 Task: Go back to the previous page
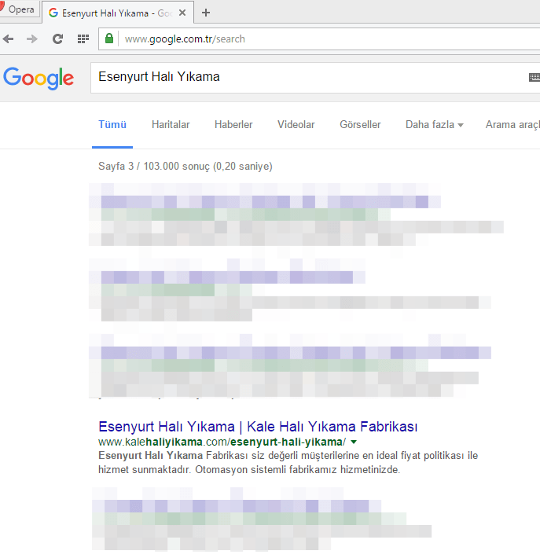tap(9, 39)
